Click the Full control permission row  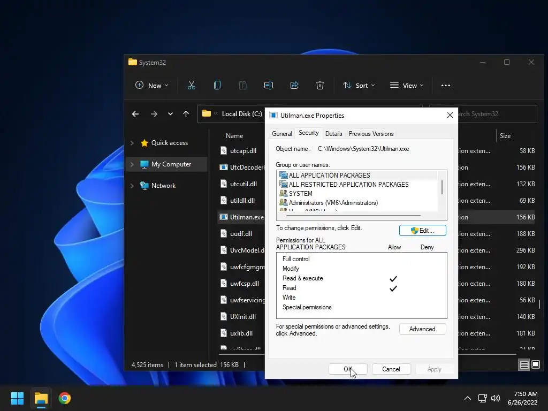pos(361,259)
